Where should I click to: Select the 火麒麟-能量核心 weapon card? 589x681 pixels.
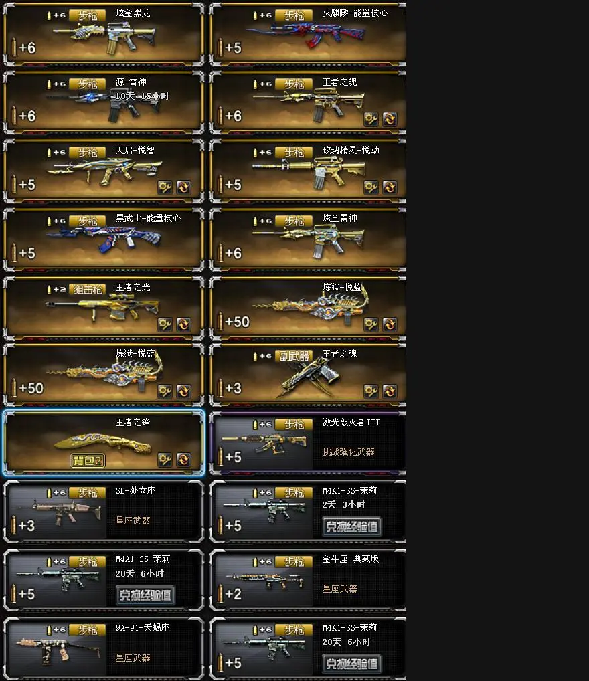[308, 34]
